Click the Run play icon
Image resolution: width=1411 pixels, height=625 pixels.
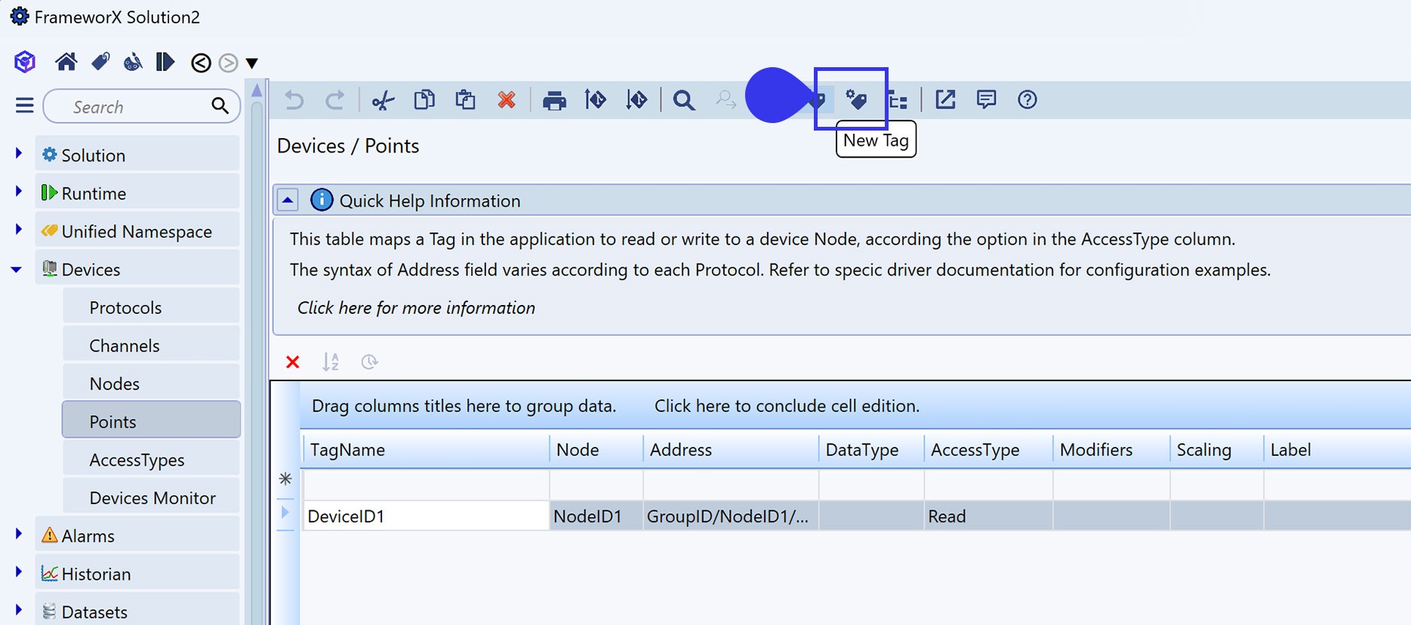(165, 62)
